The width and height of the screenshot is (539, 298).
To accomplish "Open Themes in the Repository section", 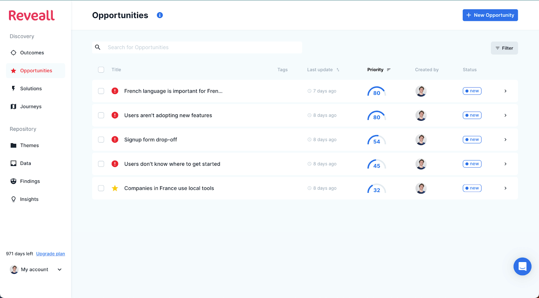I will coord(29,145).
